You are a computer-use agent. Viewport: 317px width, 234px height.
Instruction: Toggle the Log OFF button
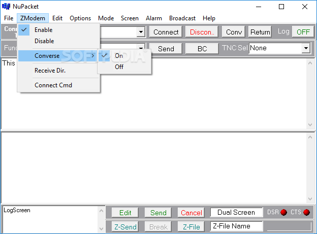[303, 32]
